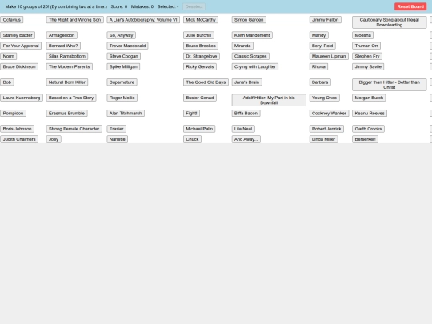Screen dimensions: 432x324
Task: Pick the Spike Milligan tile
Action: pos(123,66)
